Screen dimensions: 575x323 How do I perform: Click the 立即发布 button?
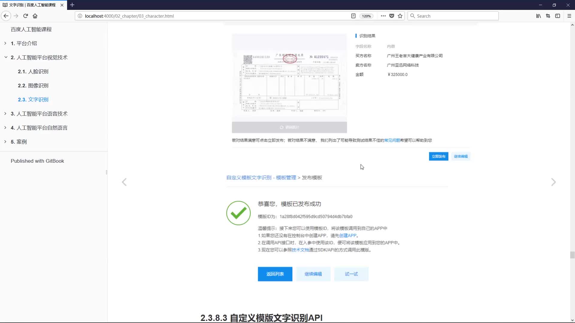tap(438, 156)
